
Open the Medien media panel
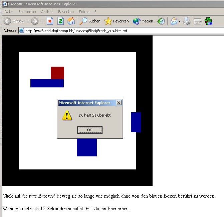click(x=143, y=21)
